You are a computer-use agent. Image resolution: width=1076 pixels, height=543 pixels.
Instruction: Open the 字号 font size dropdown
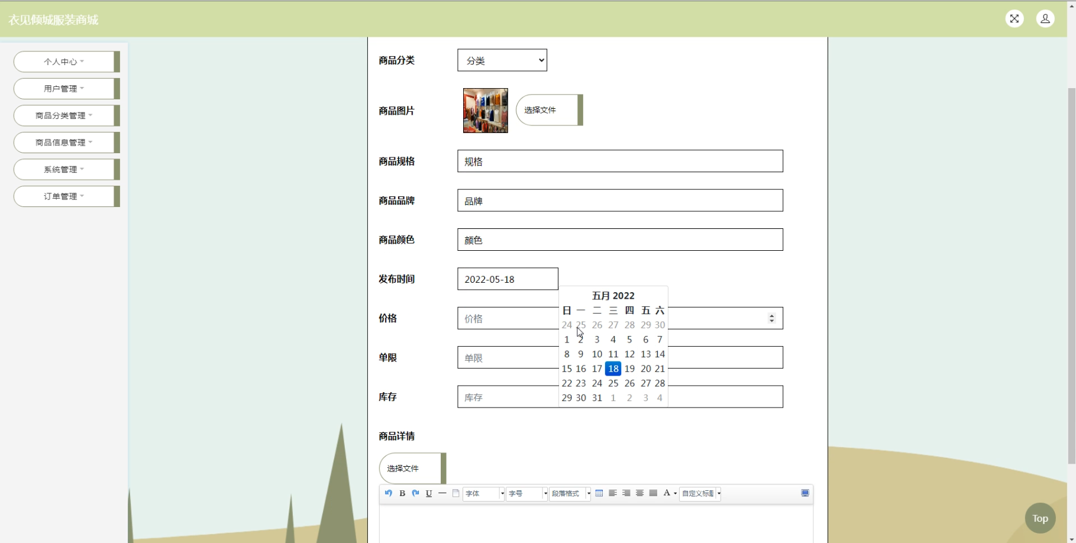527,493
